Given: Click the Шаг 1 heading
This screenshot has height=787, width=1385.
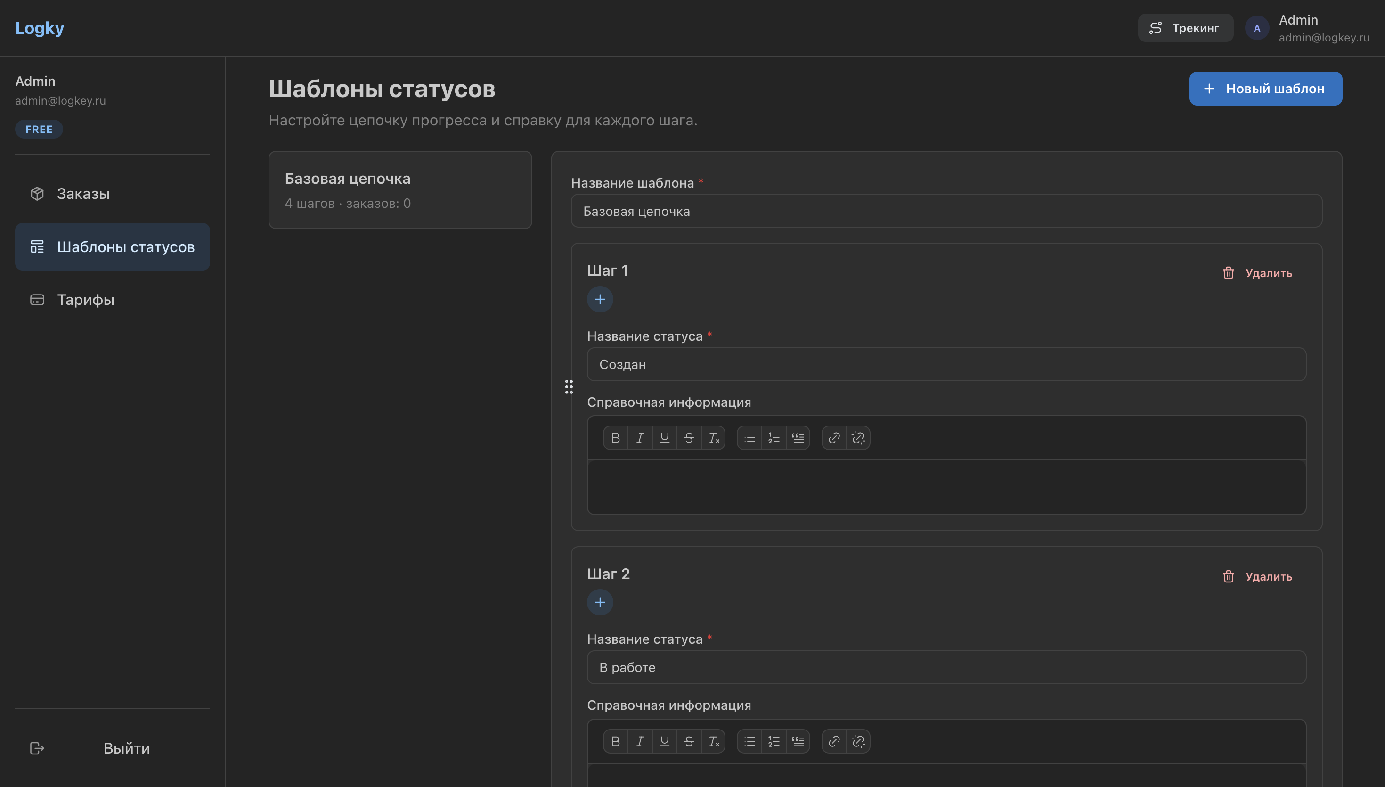Looking at the screenshot, I should 608,270.
